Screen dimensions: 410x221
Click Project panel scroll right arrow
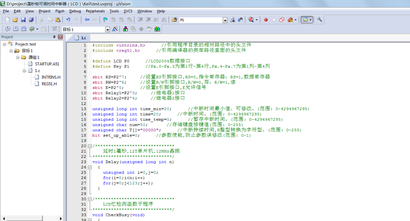(x=61, y=218)
